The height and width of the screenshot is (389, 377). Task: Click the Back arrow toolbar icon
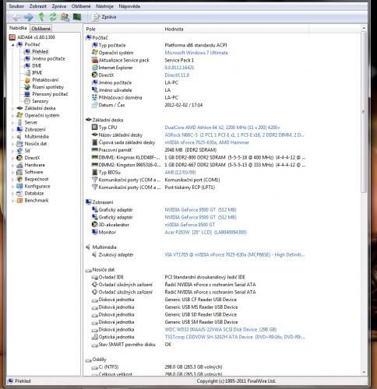point(17,17)
